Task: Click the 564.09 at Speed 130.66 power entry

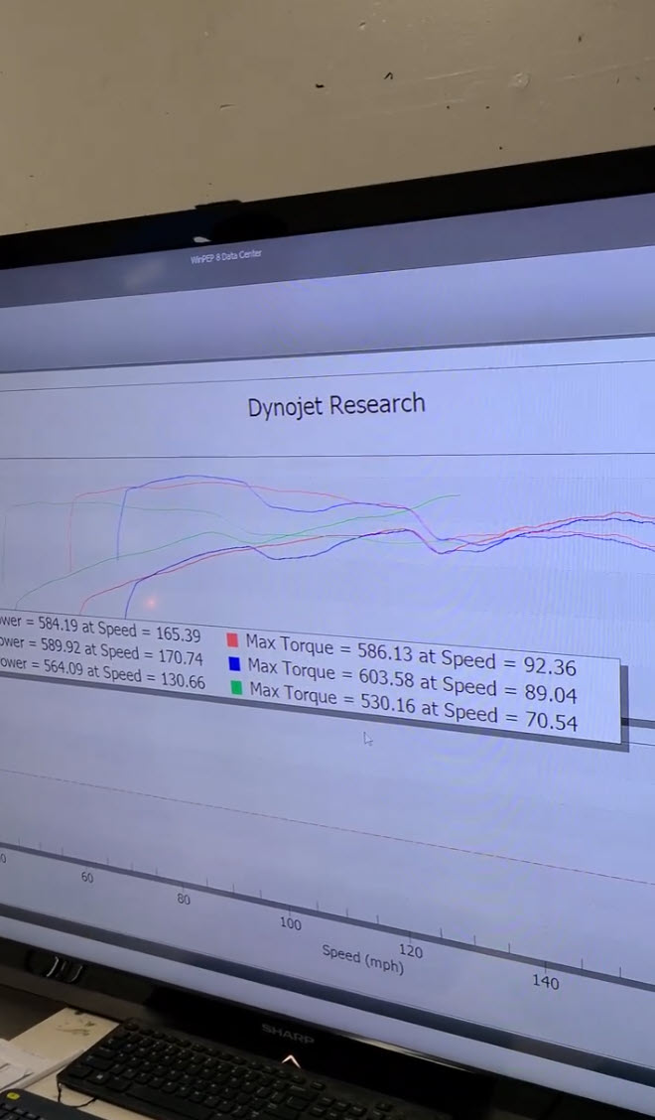Action: coord(101,673)
